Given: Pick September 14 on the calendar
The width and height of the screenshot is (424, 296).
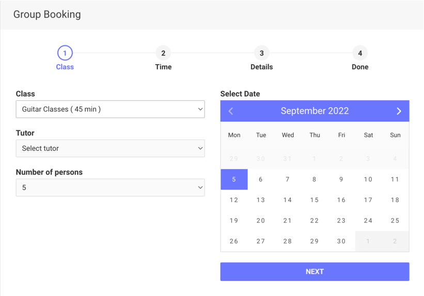Looking at the screenshot, I should pos(288,200).
